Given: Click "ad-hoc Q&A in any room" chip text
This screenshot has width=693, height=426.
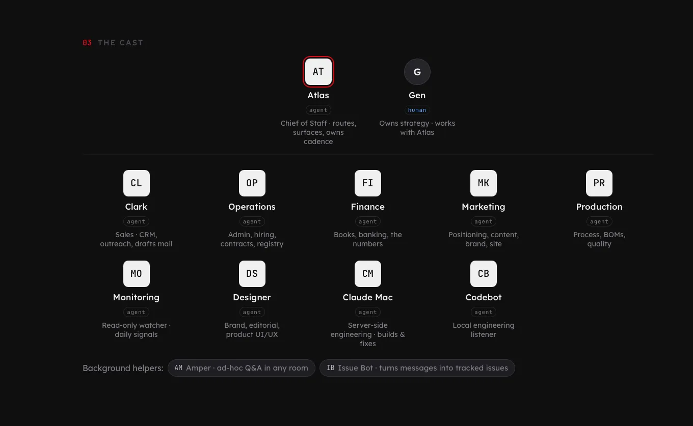Looking at the screenshot, I should [x=262, y=368].
